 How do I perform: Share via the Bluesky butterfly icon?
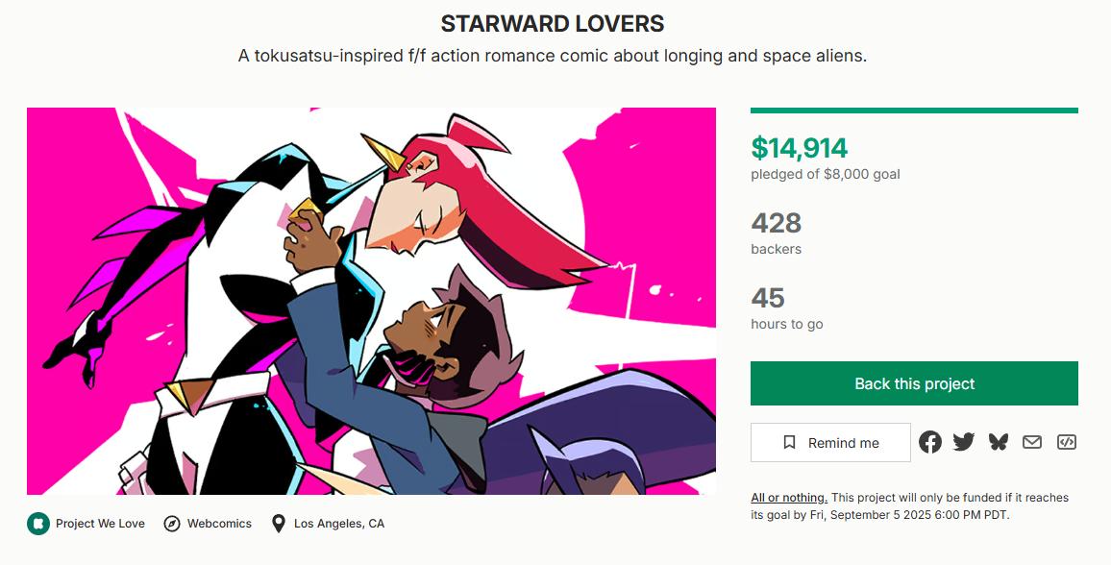[x=999, y=442]
